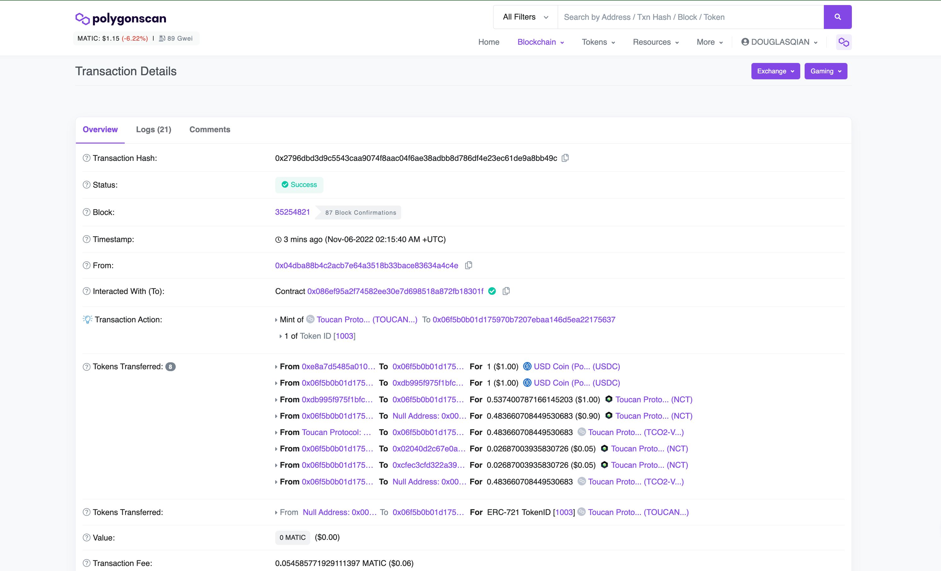Open Toucan Proto (TCO2-V...) link in last transfer row
This screenshot has height=571, width=941.
[636, 481]
